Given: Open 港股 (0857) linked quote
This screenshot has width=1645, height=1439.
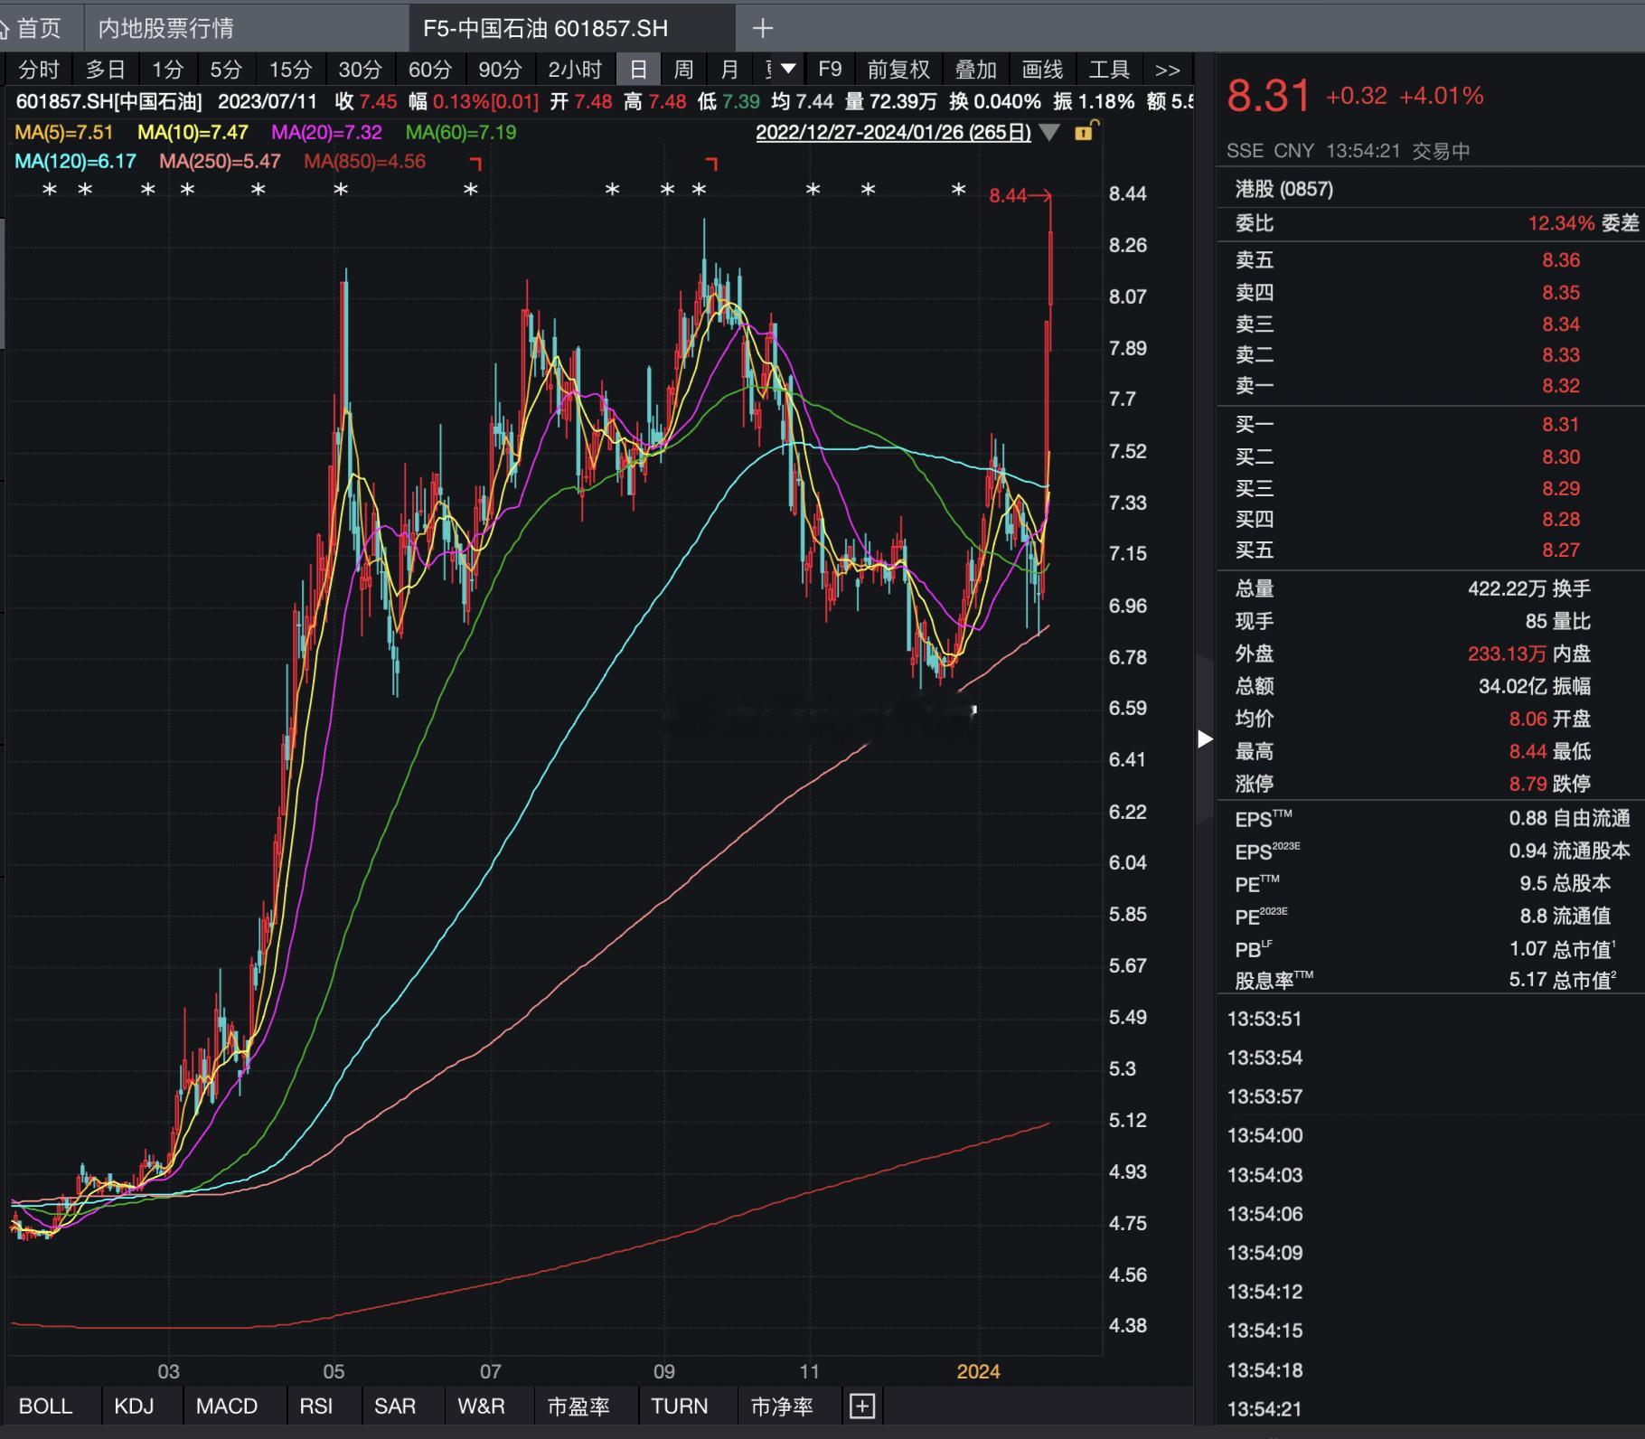Looking at the screenshot, I should [1284, 189].
